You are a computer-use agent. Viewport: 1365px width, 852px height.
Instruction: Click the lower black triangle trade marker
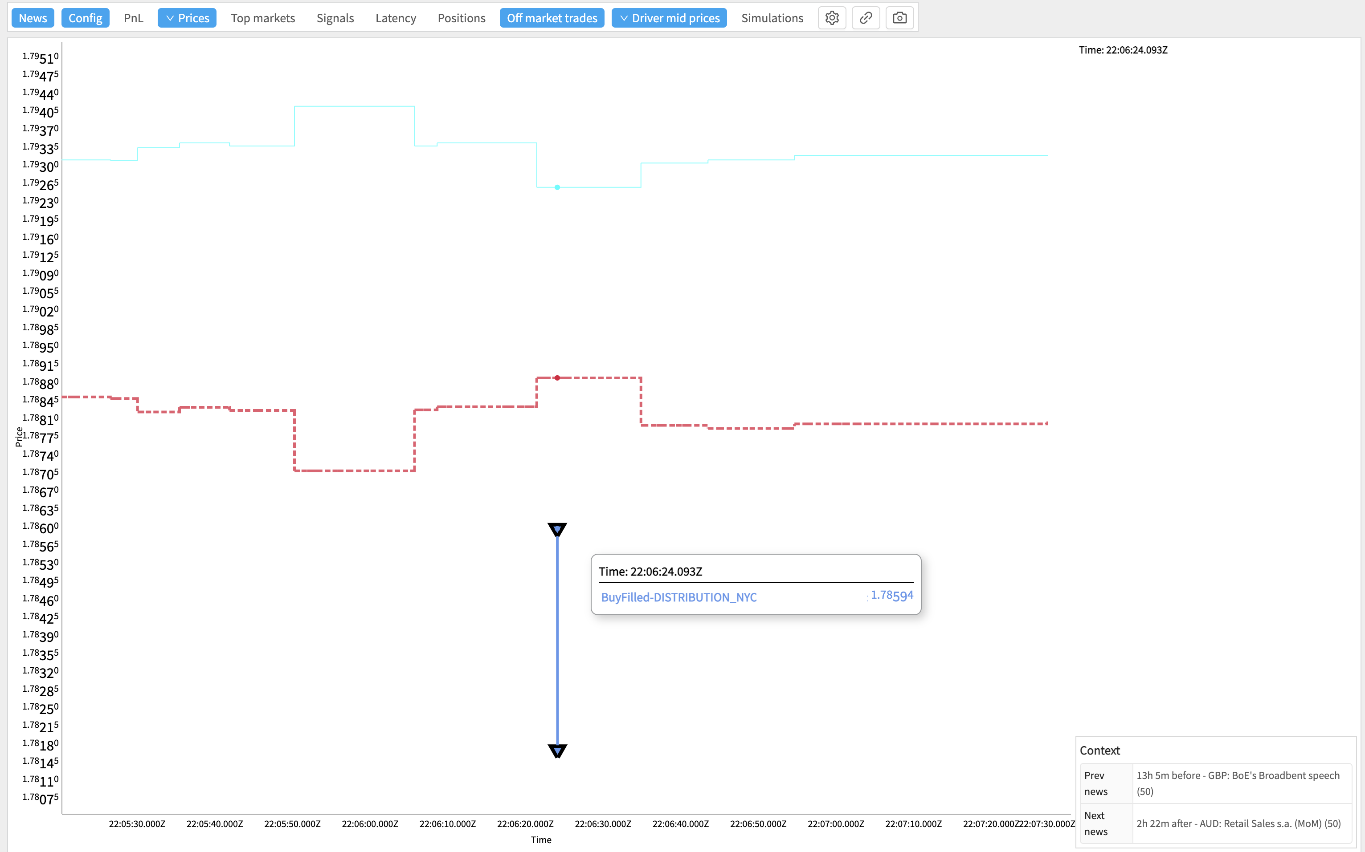(557, 751)
